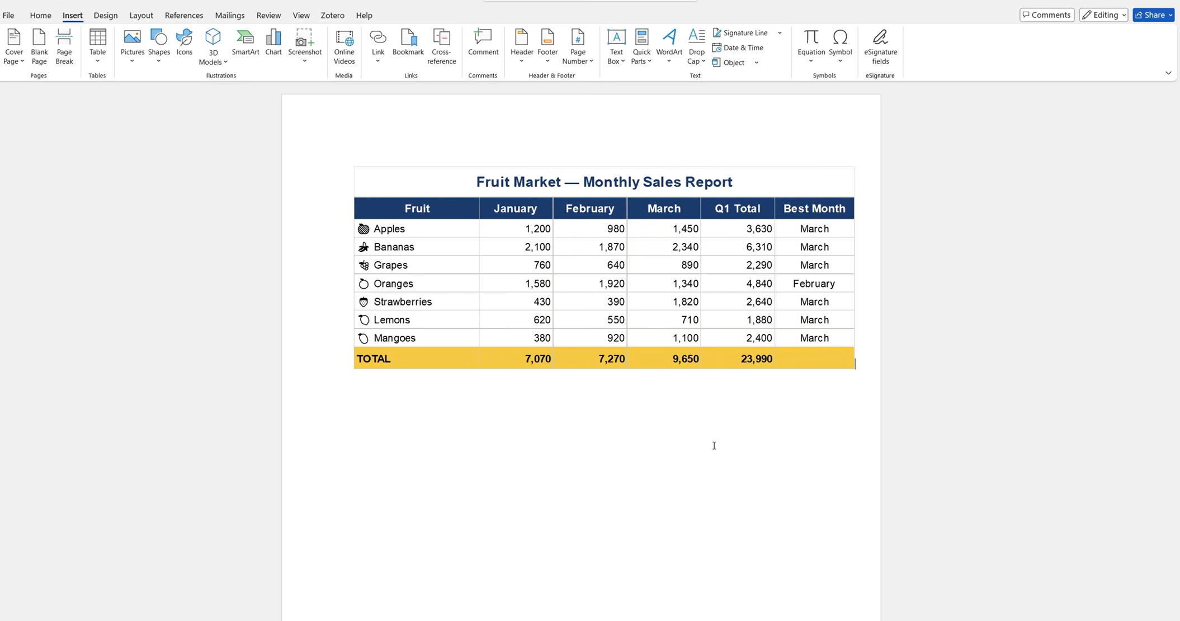Click the eSignature fields icon
Screen dimensions: 1180x621
[880, 47]
